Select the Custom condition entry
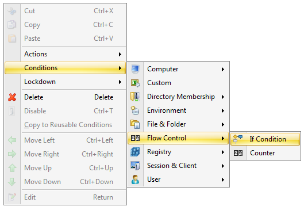Screen dimensions: 308x214 click(x=178, y=83)
